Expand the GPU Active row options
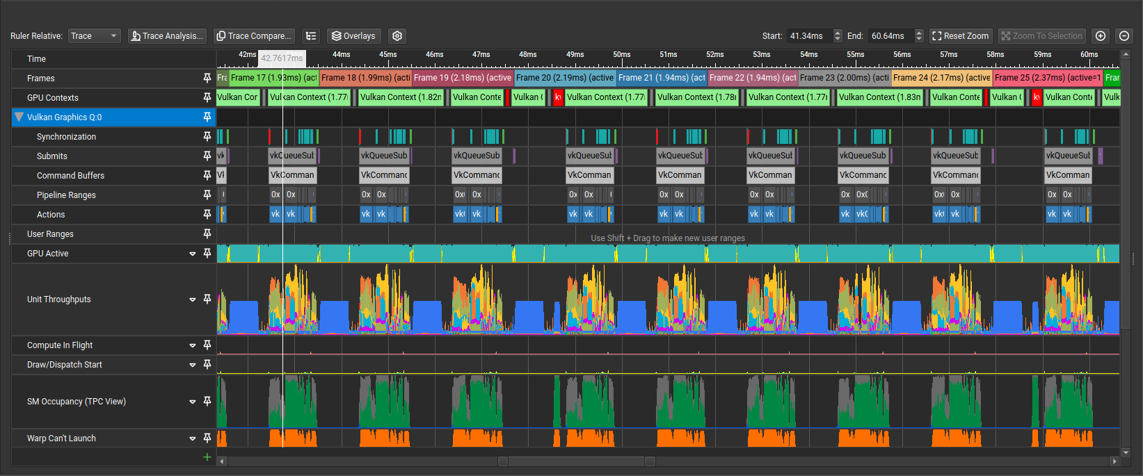This screenshot has height=476, width=1143. coord(193,254)
